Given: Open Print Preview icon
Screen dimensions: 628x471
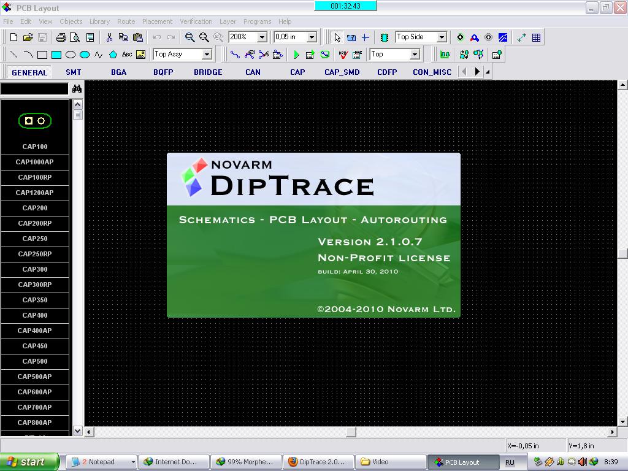Looking at the screenshot, I should pyautogui.click(x=75, y=37).
